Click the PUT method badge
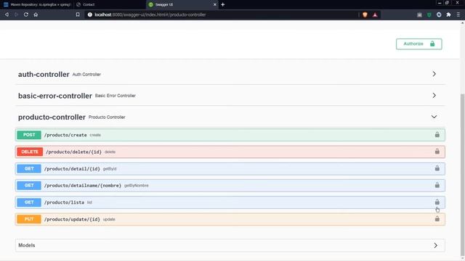The image size is (465, 261). pyautogui.click(x=29, y=219)
